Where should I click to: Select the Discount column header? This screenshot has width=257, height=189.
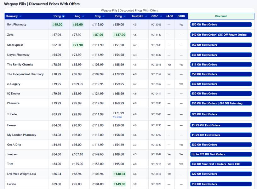click(x=221, y=16)
